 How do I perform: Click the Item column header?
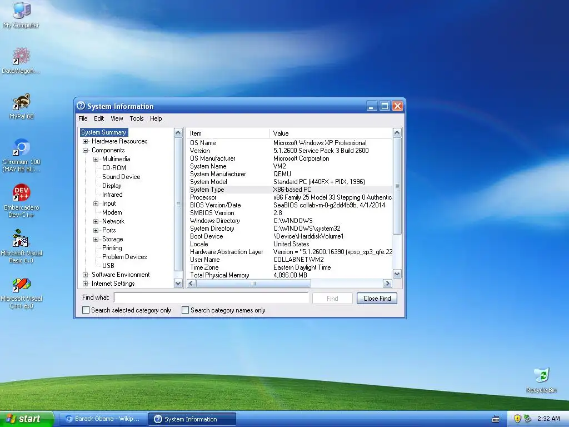coord(228,133)
